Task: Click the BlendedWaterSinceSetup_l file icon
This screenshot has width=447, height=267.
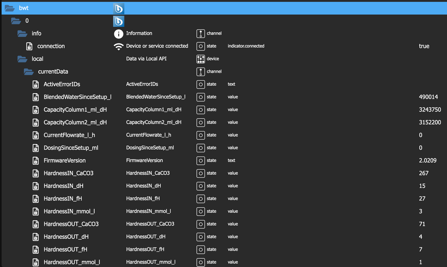Action: tap(35, 97)
